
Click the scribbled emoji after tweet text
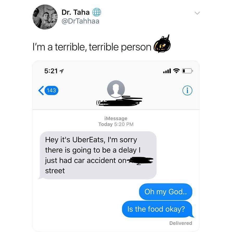pos(162,45)
